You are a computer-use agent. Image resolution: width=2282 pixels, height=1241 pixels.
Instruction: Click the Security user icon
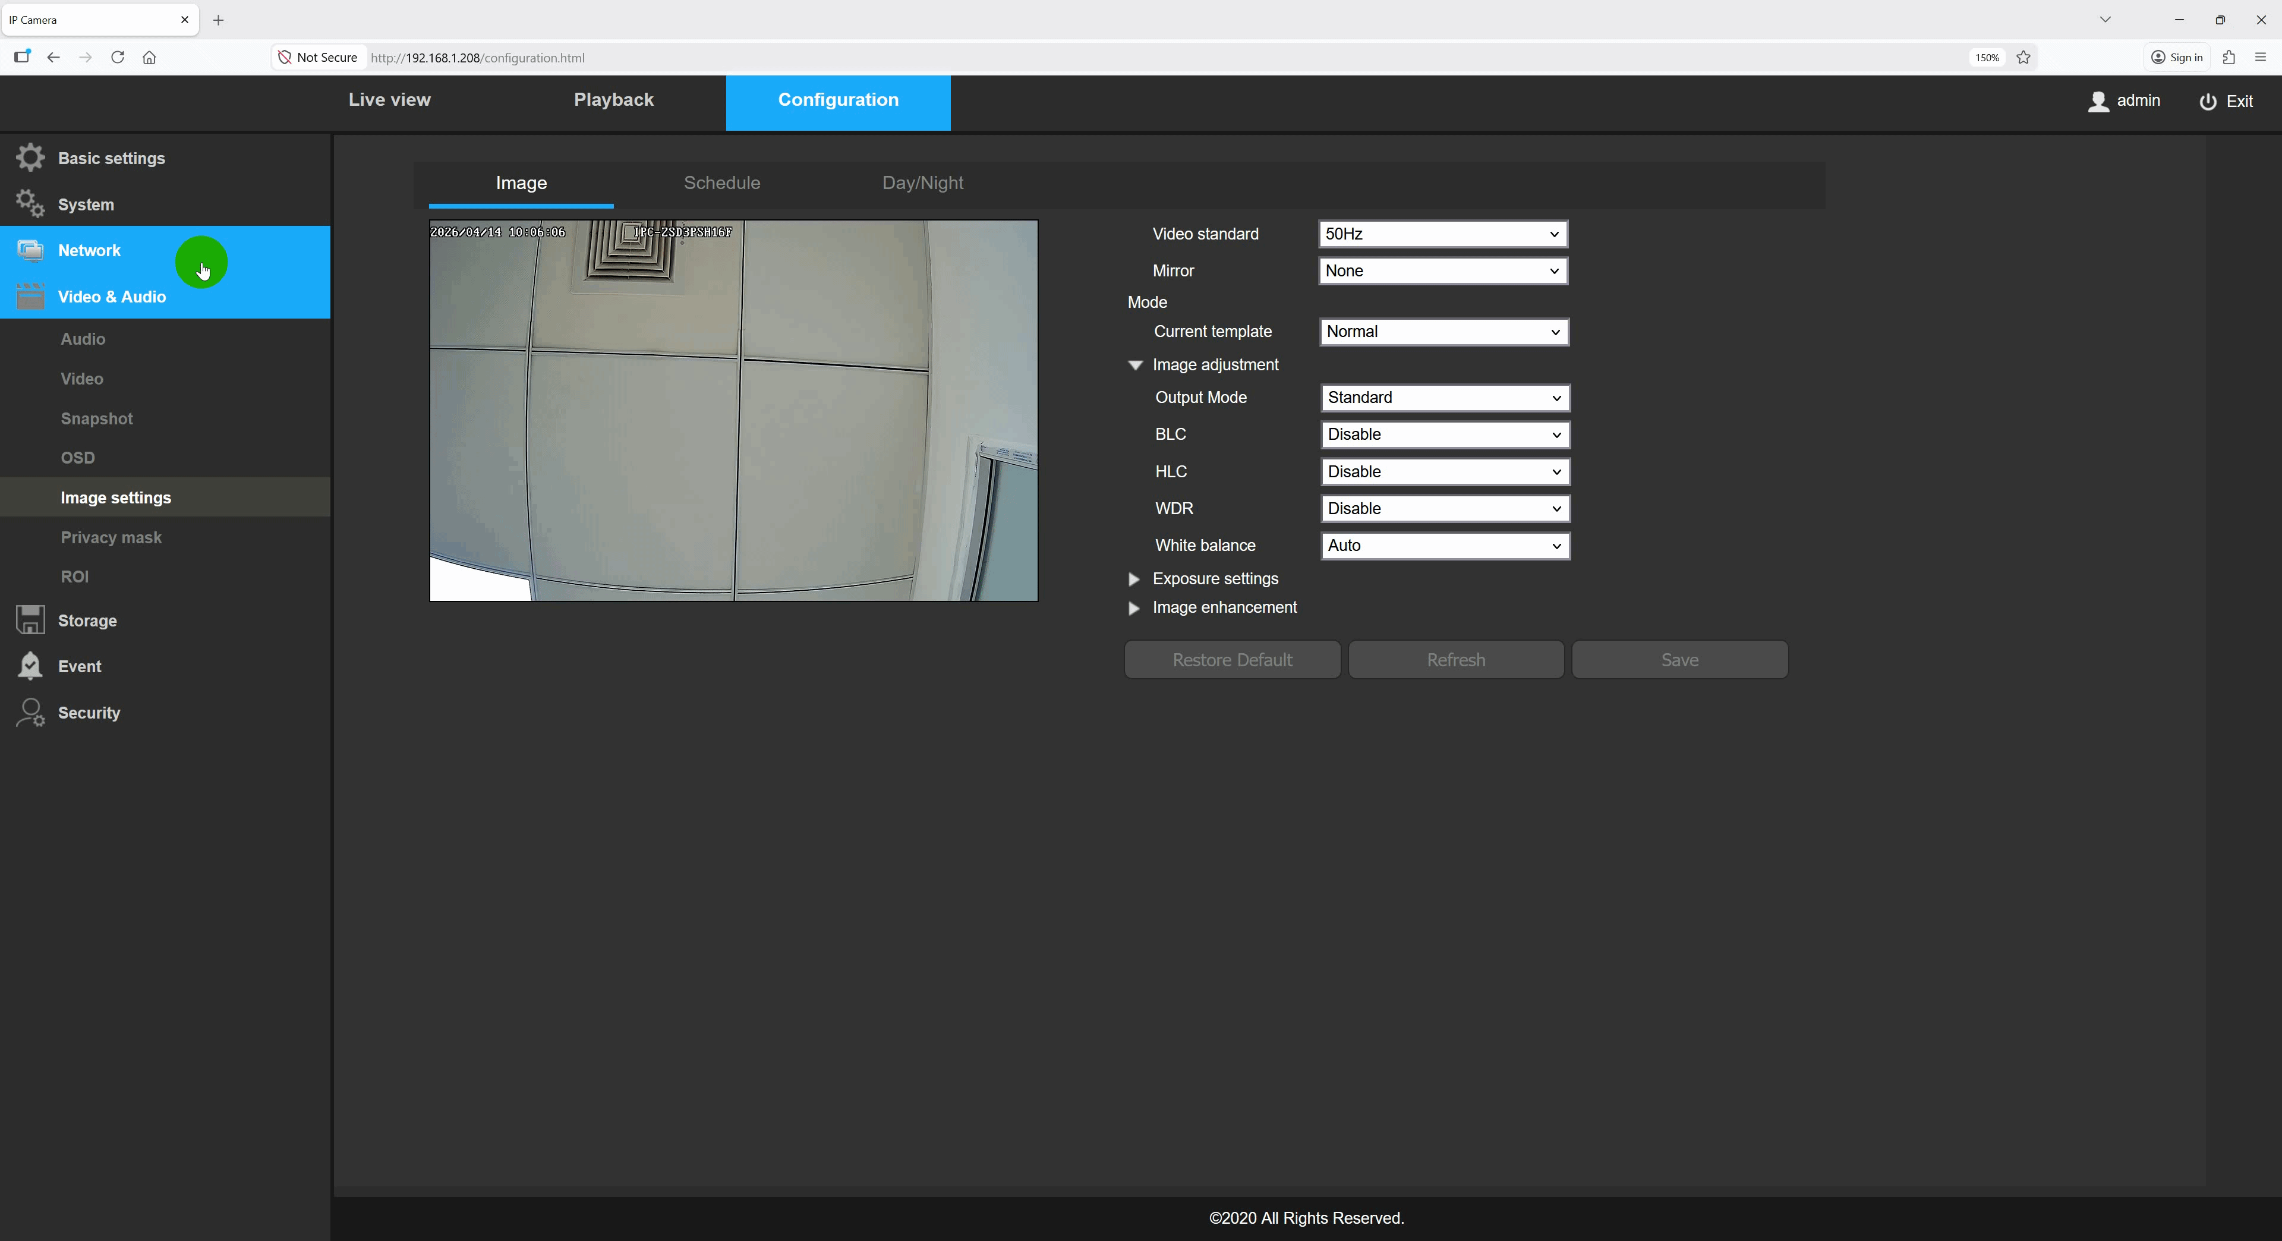[x=30, y=712]
